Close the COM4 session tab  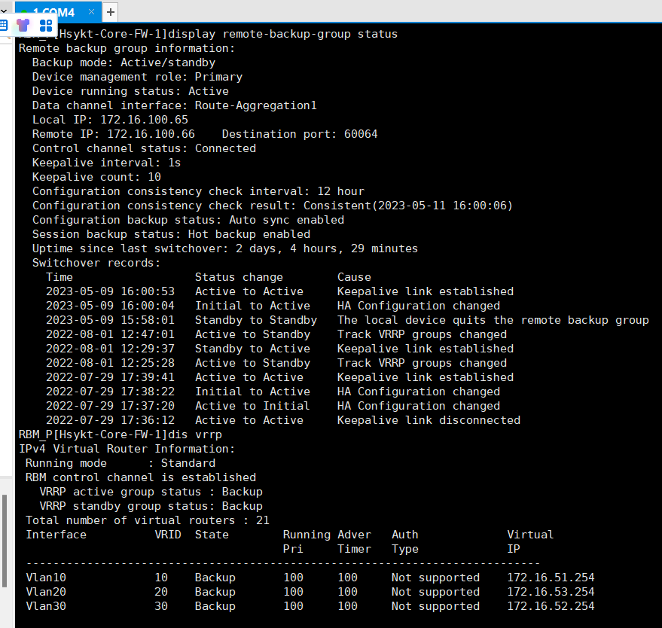coord(91,12)
